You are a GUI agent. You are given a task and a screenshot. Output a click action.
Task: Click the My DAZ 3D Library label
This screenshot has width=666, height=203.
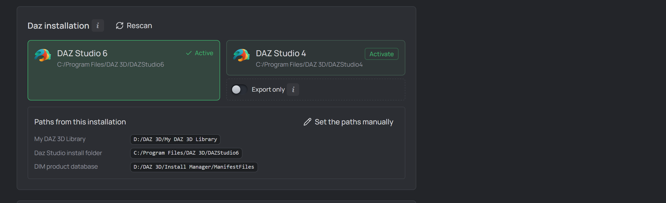60,139
